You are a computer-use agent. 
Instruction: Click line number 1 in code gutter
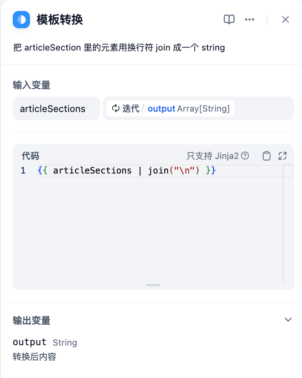coord(23,171)
